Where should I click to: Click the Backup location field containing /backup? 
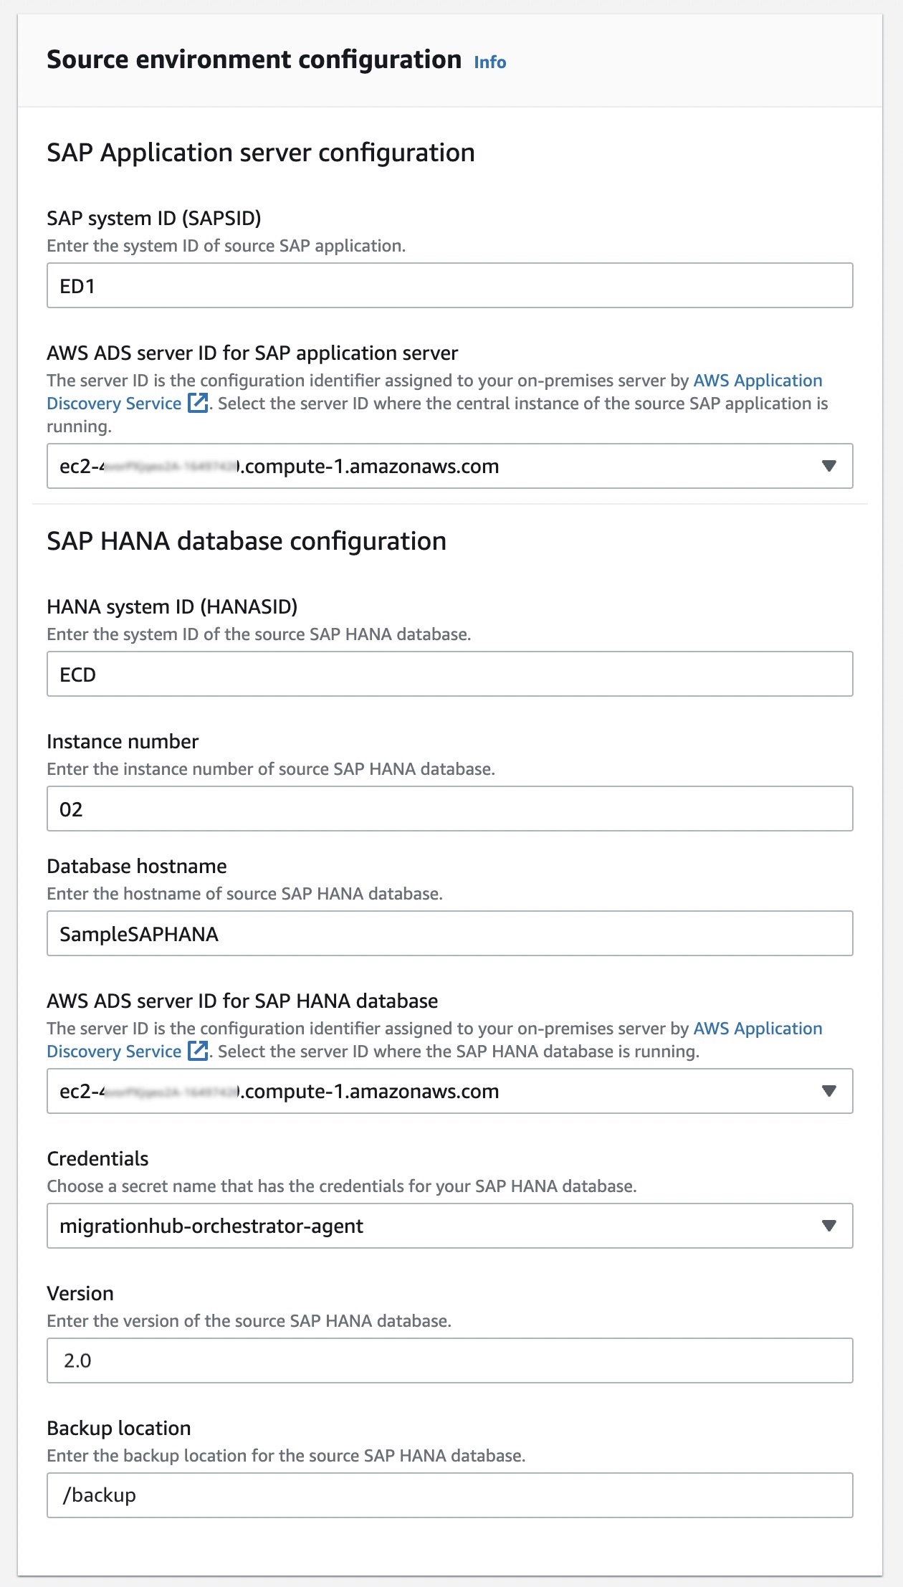pyautogui.click(x=450, y=1496)
